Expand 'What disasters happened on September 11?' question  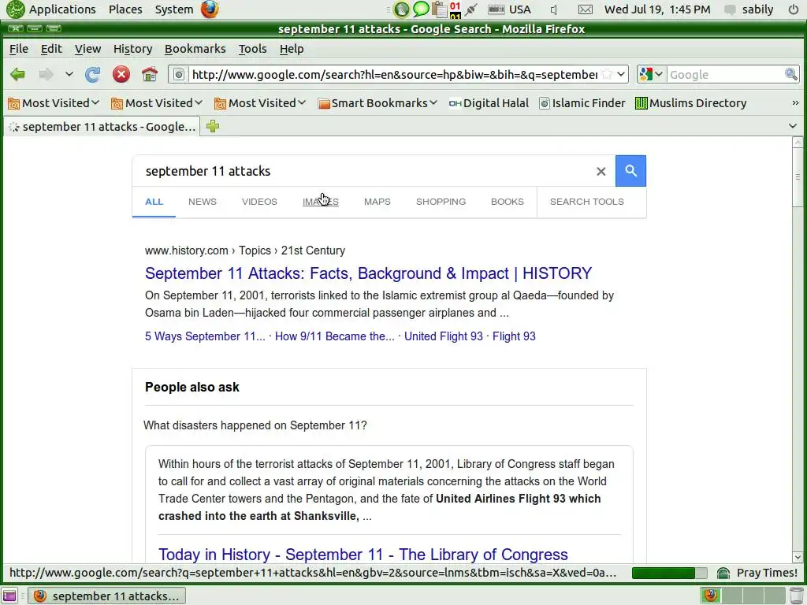(255, 425)
